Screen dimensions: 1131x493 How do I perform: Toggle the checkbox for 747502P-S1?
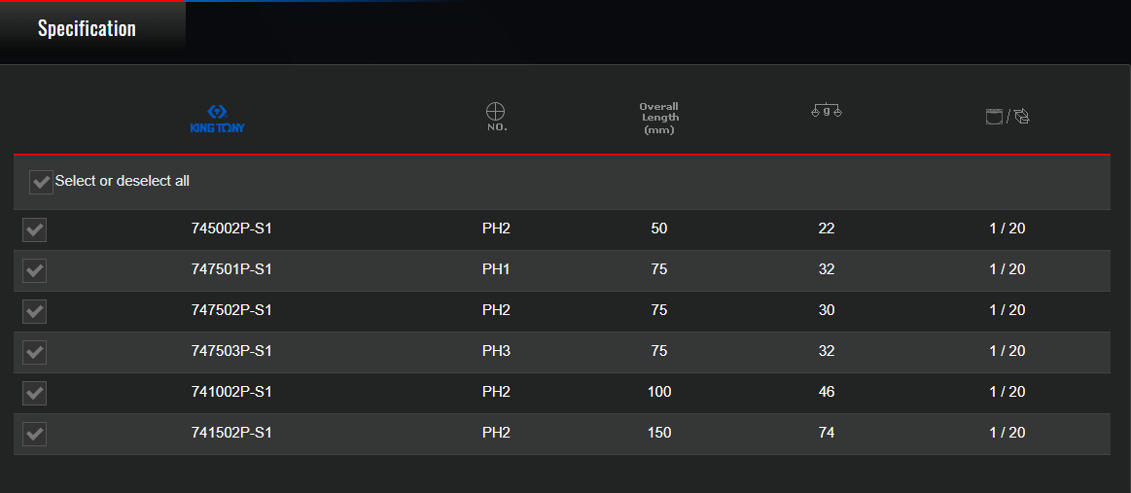[x=35, y=312]
